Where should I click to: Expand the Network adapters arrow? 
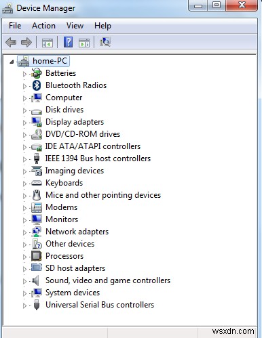click(24, 232)
